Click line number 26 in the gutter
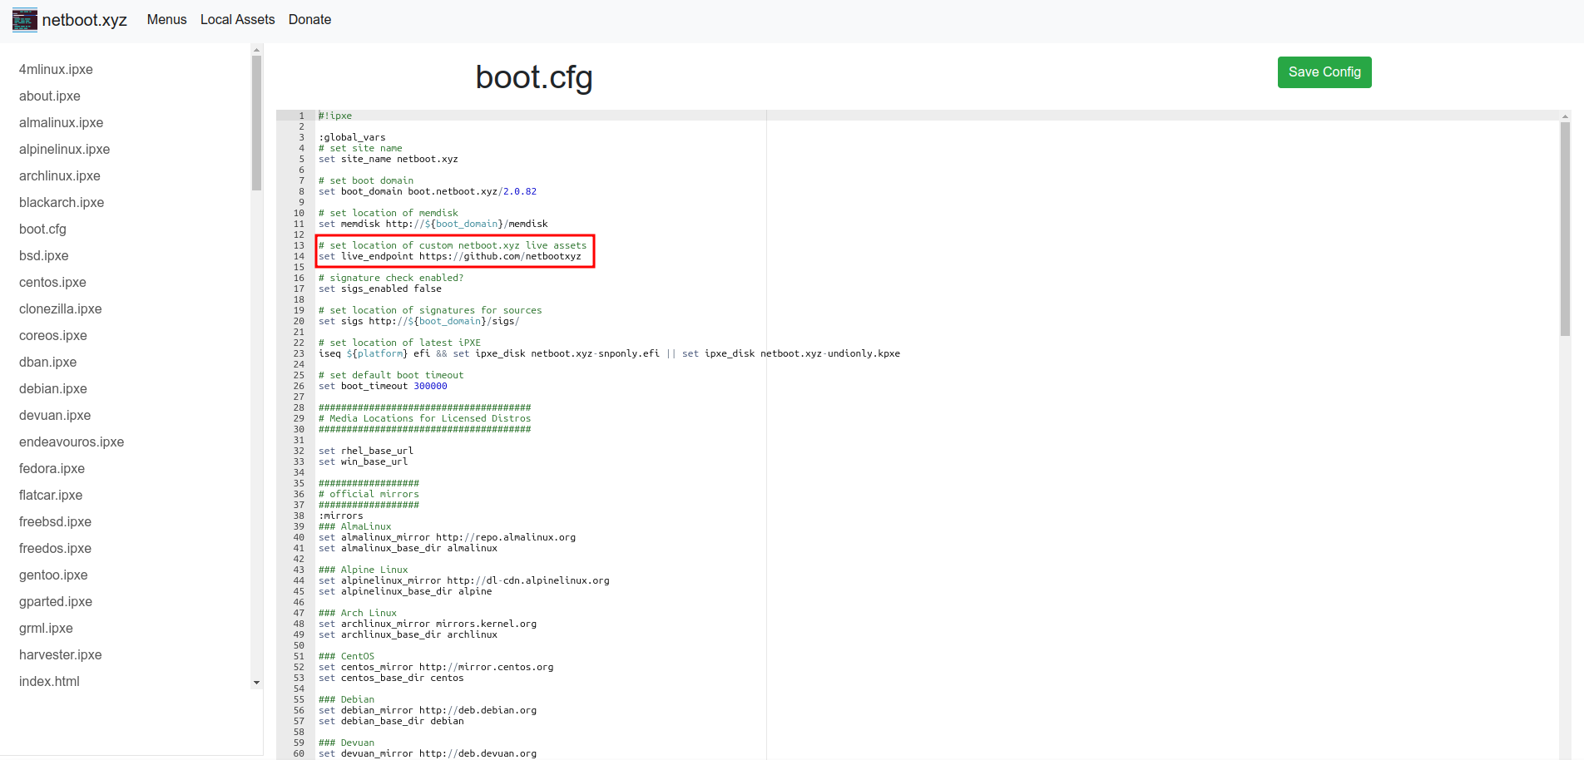The width and height of the screenshot is (1584, 760). (x=299, y=386)
